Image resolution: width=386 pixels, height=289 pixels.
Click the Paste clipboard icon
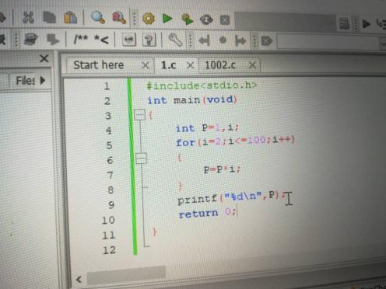(70, 18)
